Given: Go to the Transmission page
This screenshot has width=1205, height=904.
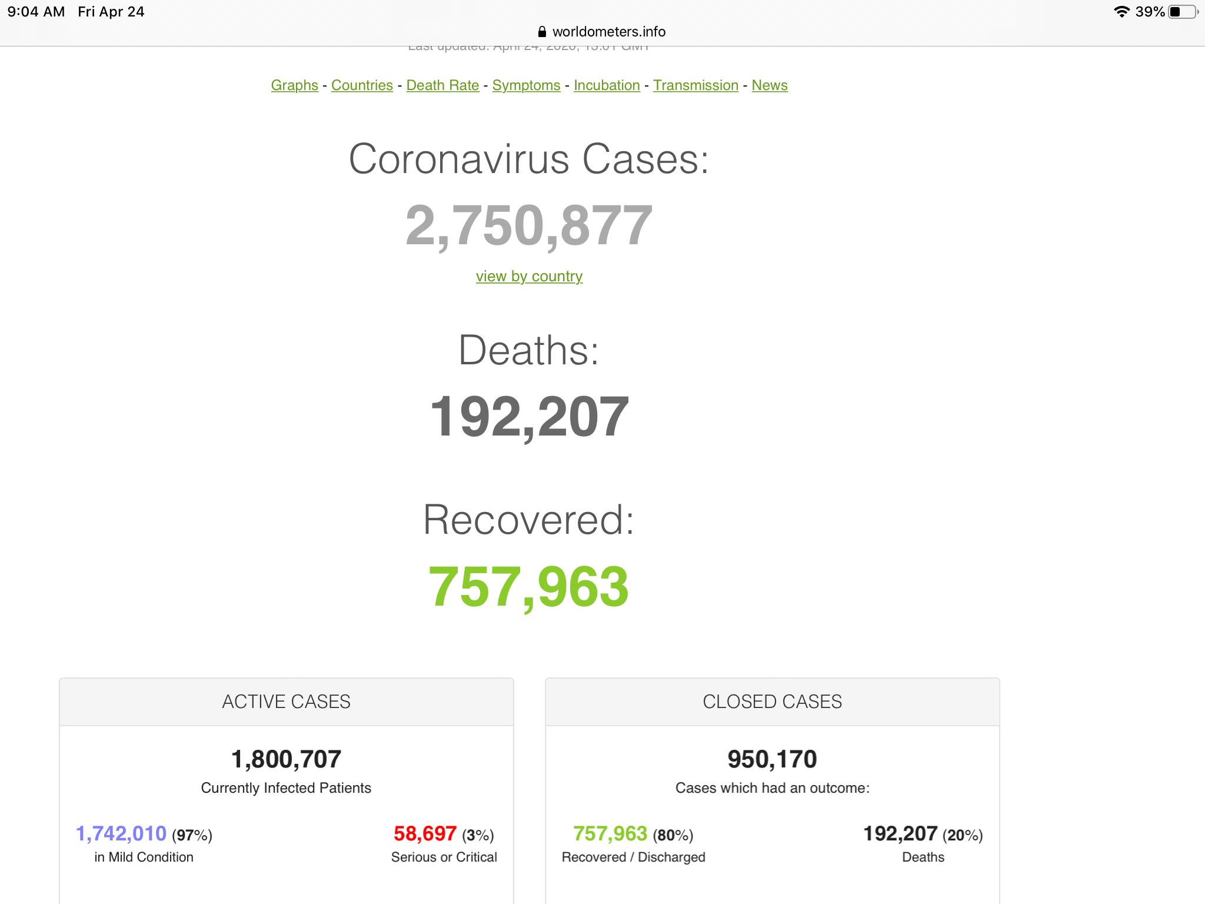Looking at the screenshot, I should 695,85.
